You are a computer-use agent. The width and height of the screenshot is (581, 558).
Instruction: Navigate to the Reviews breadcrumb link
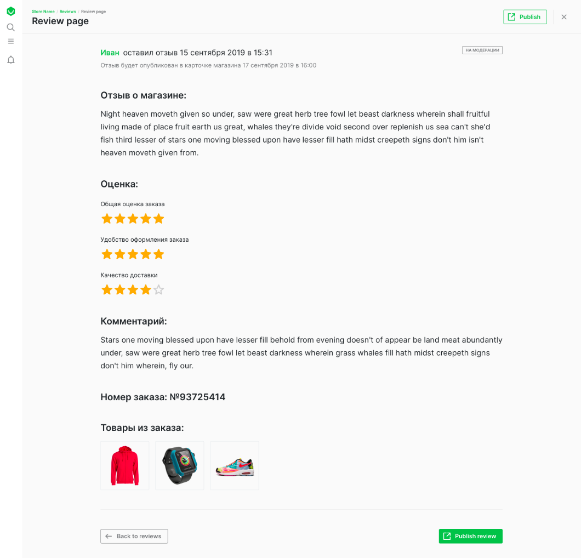(68, 12)
